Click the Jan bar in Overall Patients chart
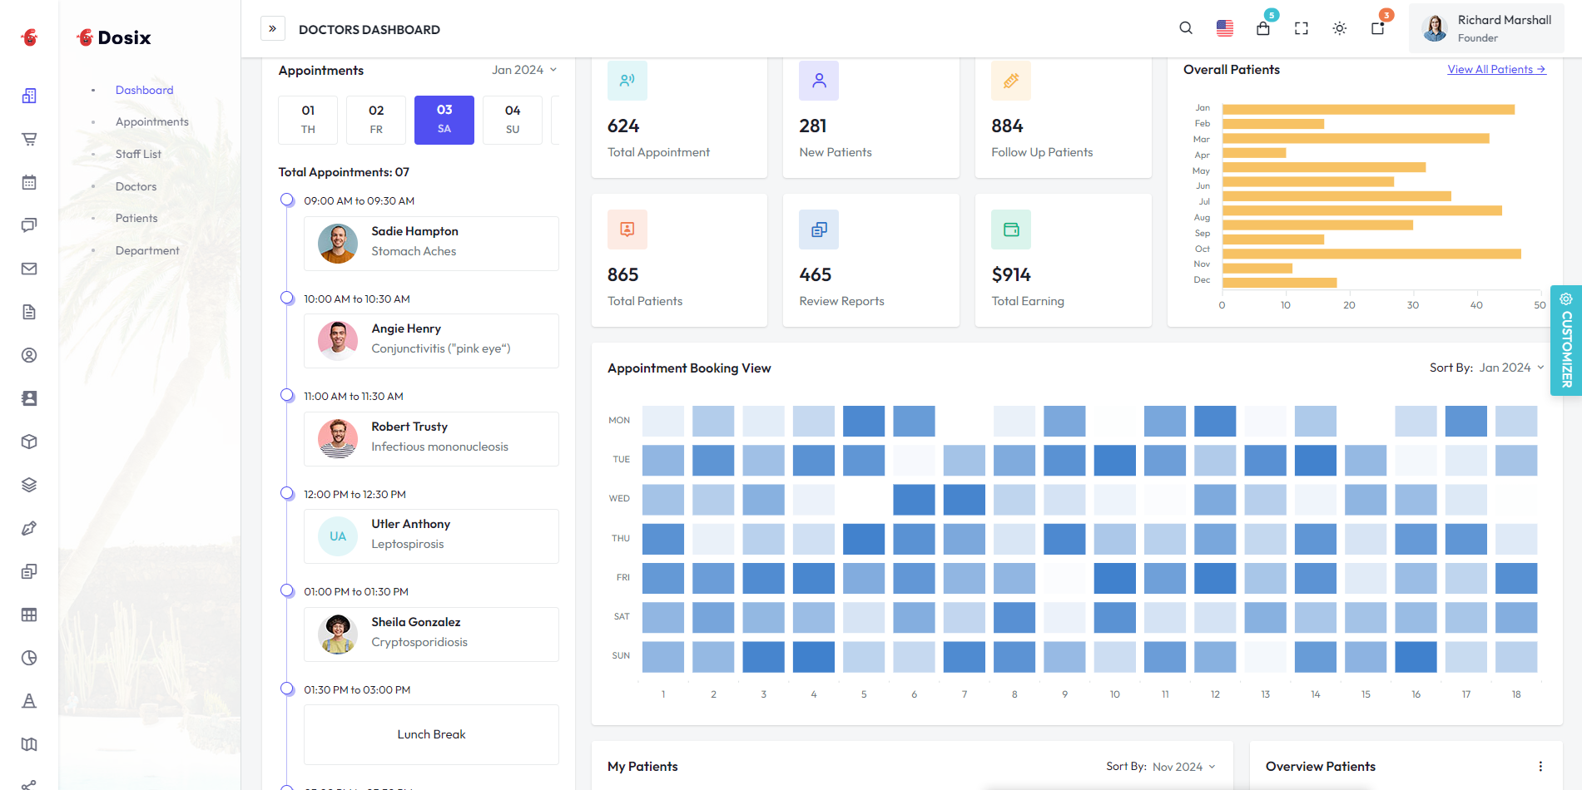Image resolution: width=1582 pixels, height=790 pixels. pos(1368,109)
